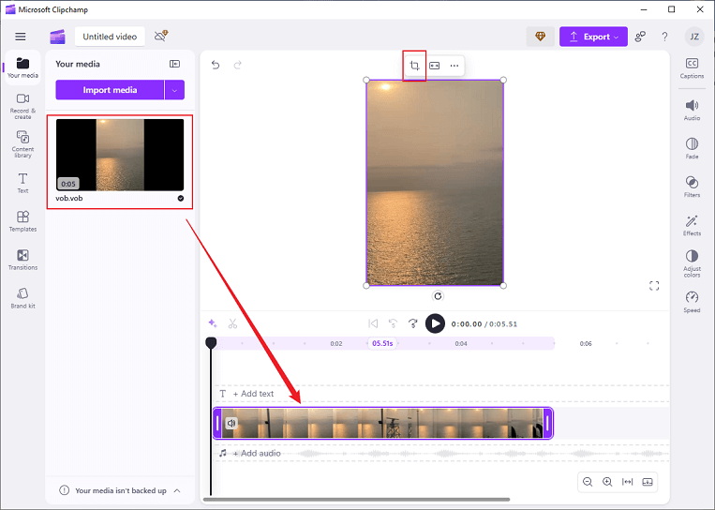Click the 05.51s duration label on timeline
715x510 pixels.
(x=382, y=343)
